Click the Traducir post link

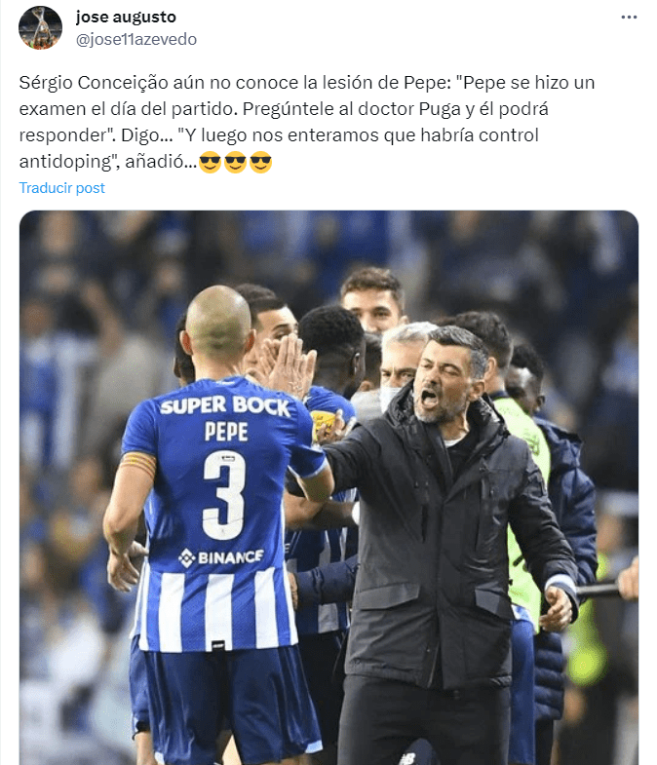tap(62, 188)
